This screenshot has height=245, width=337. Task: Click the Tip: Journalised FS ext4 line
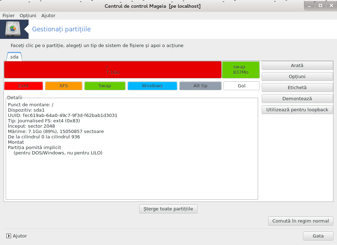[44, 121]
